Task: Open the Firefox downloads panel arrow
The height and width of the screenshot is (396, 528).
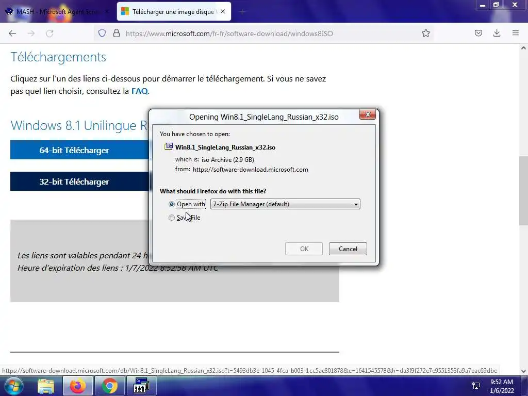Action: point(497,33)
